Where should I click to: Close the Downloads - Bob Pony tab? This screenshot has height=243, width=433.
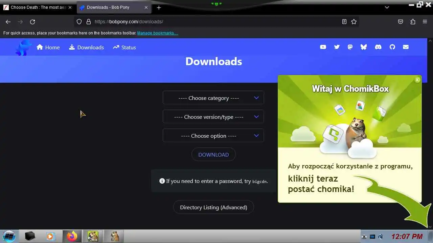pos(146,7)
